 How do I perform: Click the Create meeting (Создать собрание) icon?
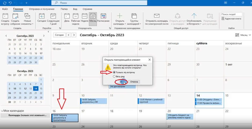pos(16,19)
